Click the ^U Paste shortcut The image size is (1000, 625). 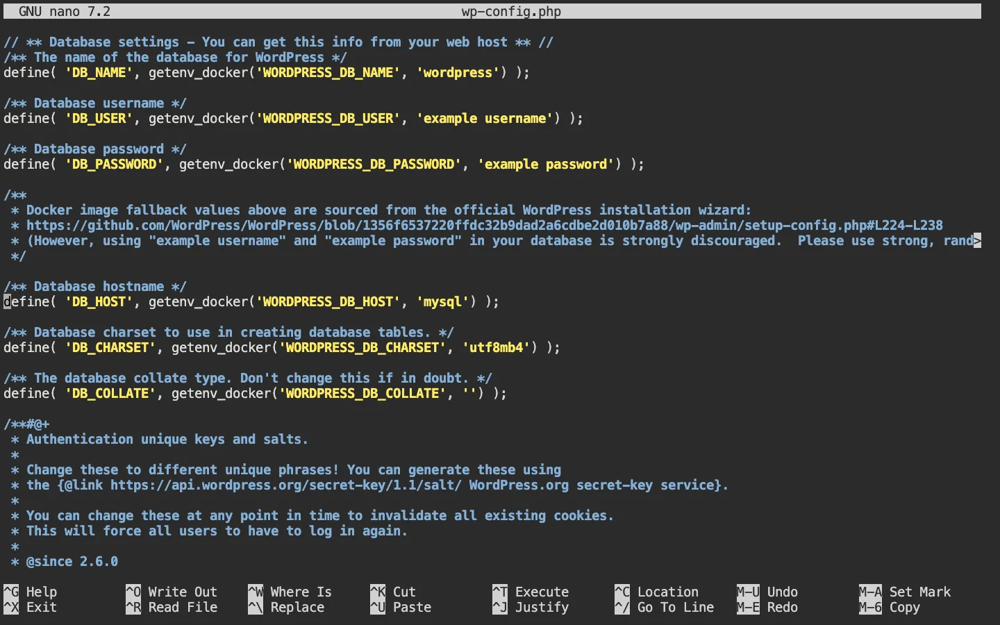point(401,607)
